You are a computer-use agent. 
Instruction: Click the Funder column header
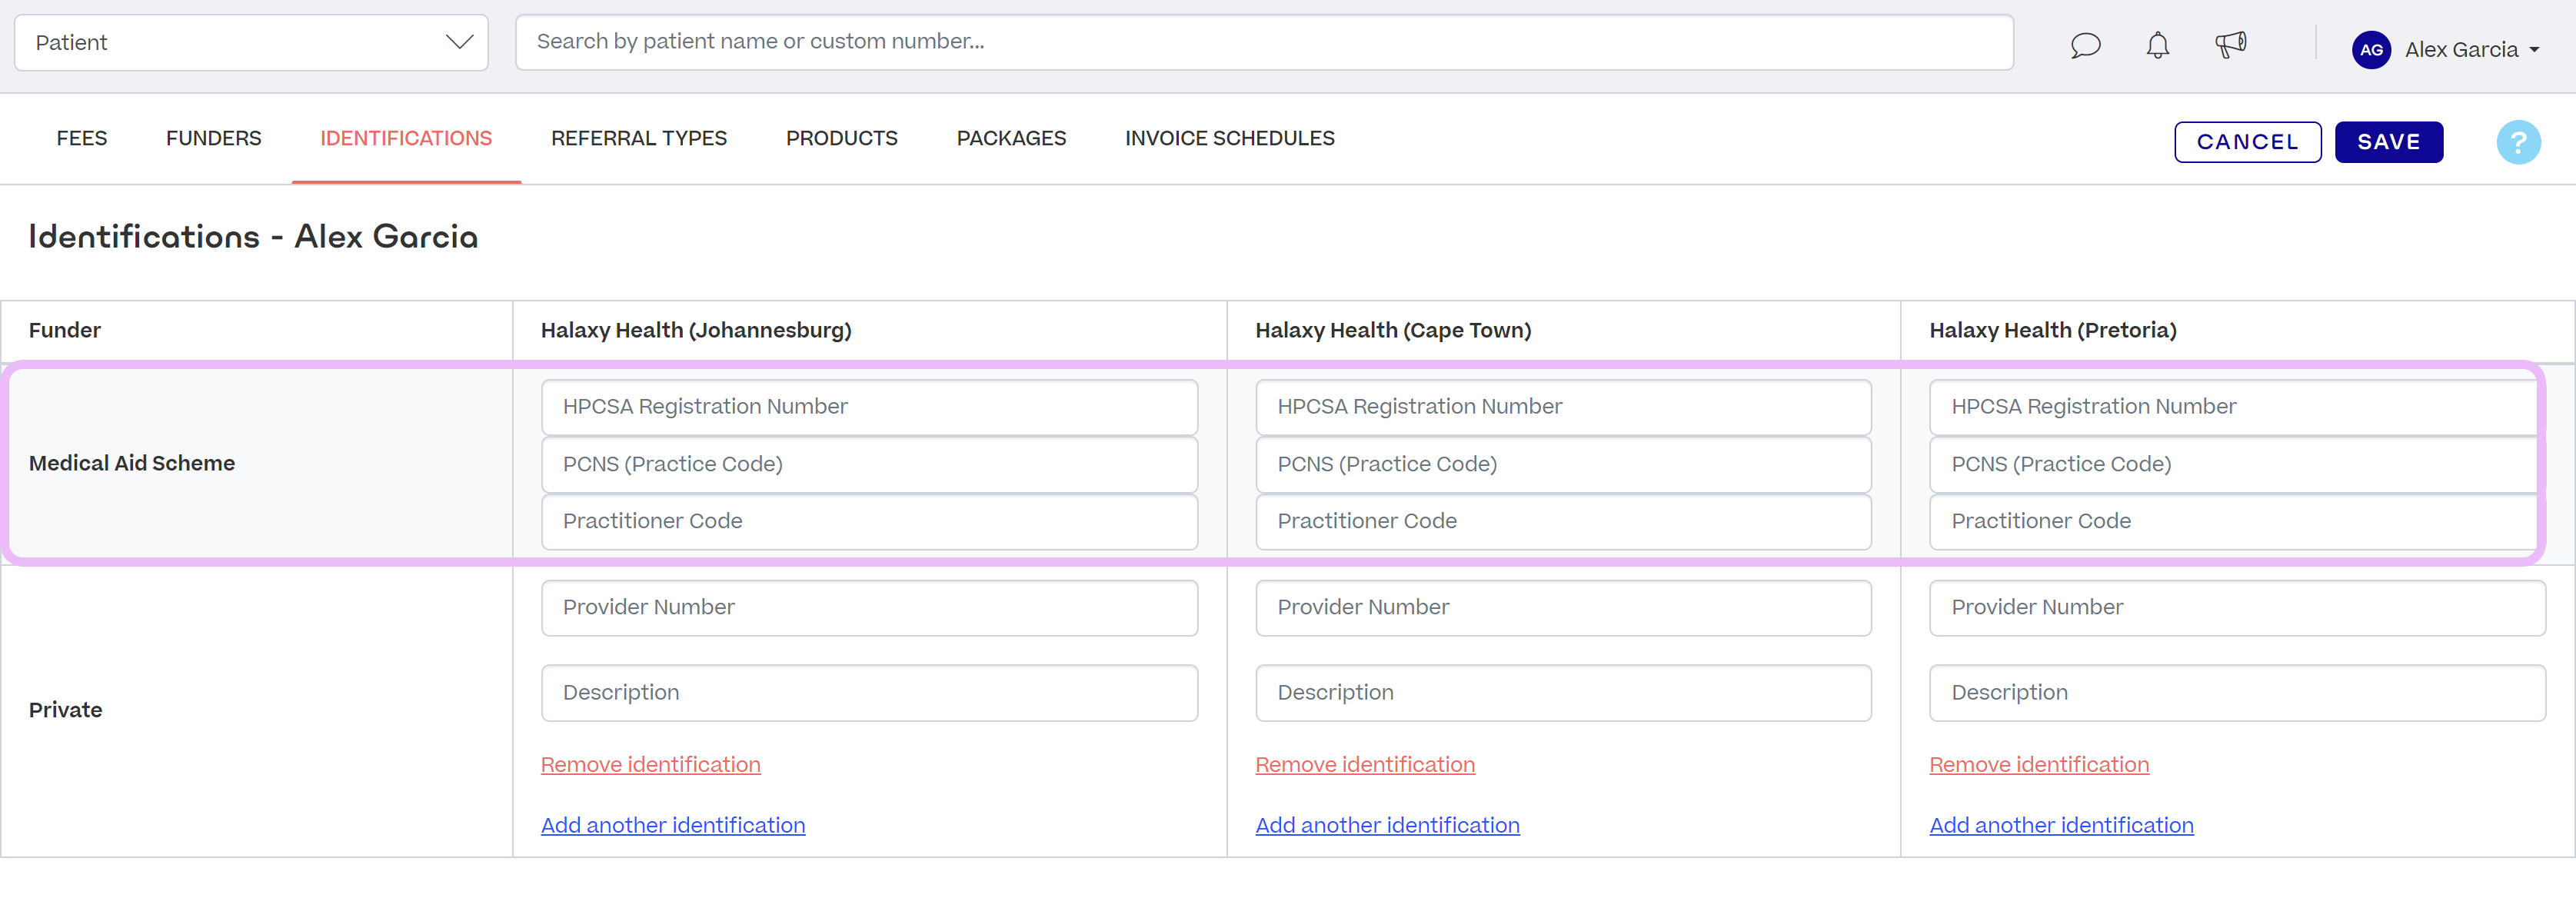(65, 330)
